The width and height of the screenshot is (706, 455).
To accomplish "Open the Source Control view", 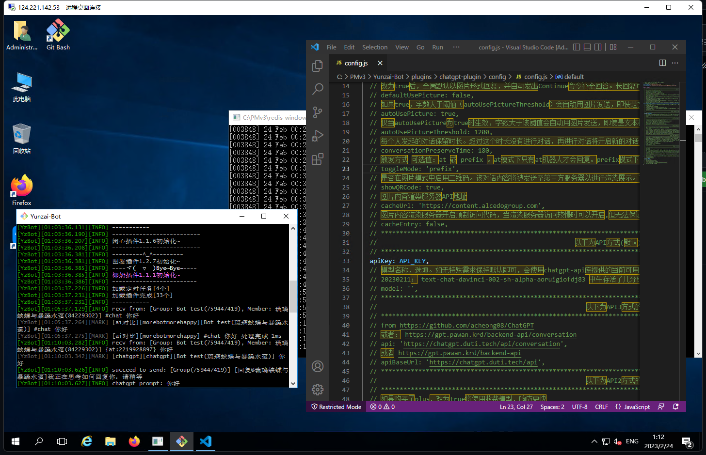I will 318,112.
